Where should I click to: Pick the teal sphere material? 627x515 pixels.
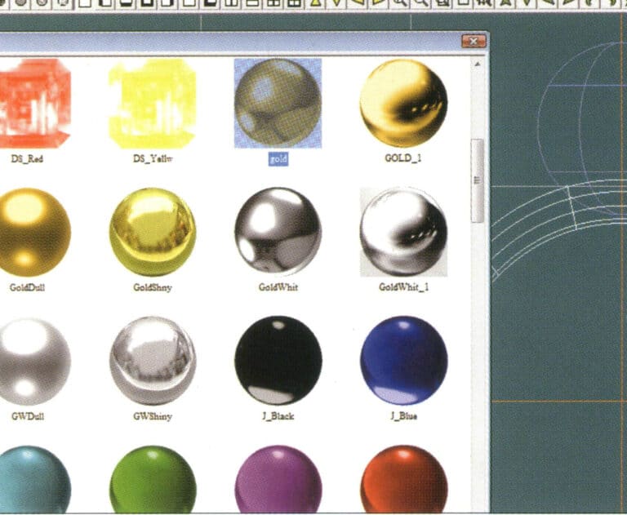pyautogui.click(x=35, y=480)
